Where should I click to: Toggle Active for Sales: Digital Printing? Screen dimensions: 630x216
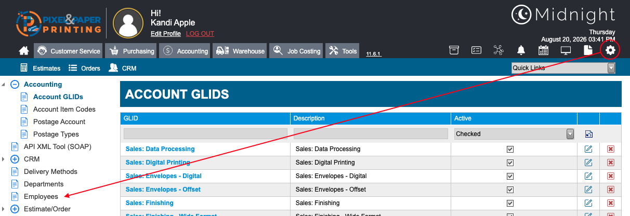point(510,163)
